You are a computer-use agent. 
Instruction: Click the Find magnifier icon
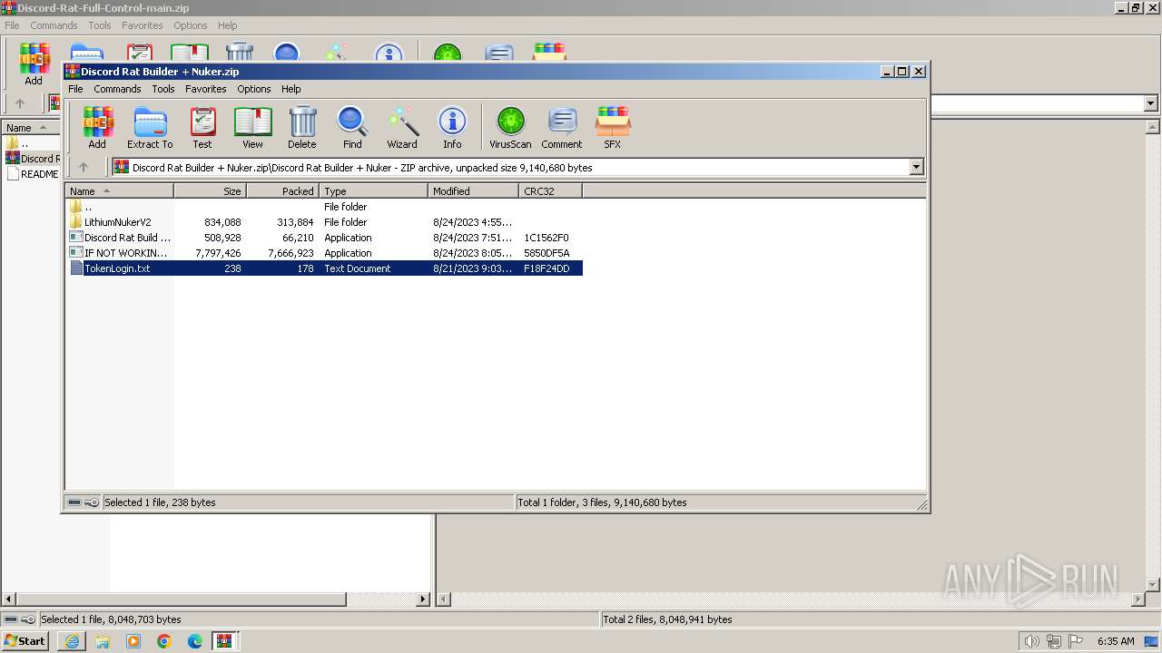352,127
